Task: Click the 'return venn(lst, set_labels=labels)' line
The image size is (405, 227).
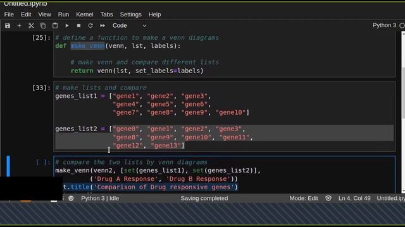Action: click(137, 71)
